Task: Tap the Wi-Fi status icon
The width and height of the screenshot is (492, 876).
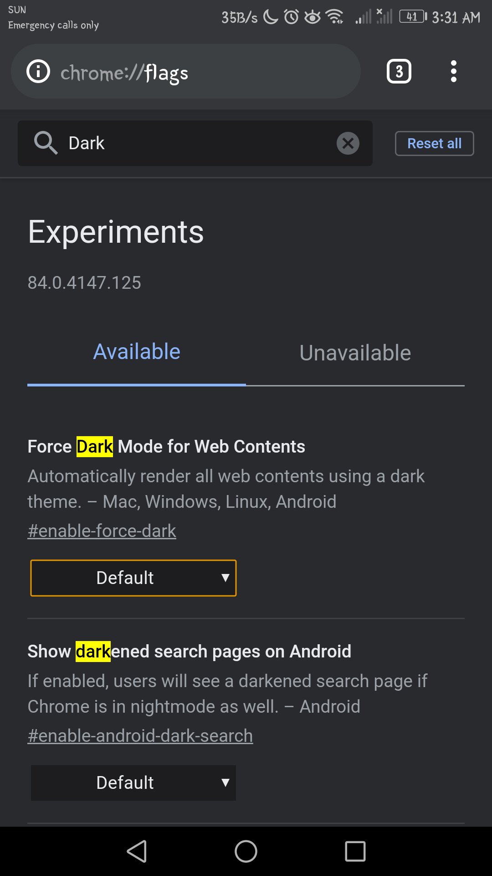Action: [x=335, y=17]
